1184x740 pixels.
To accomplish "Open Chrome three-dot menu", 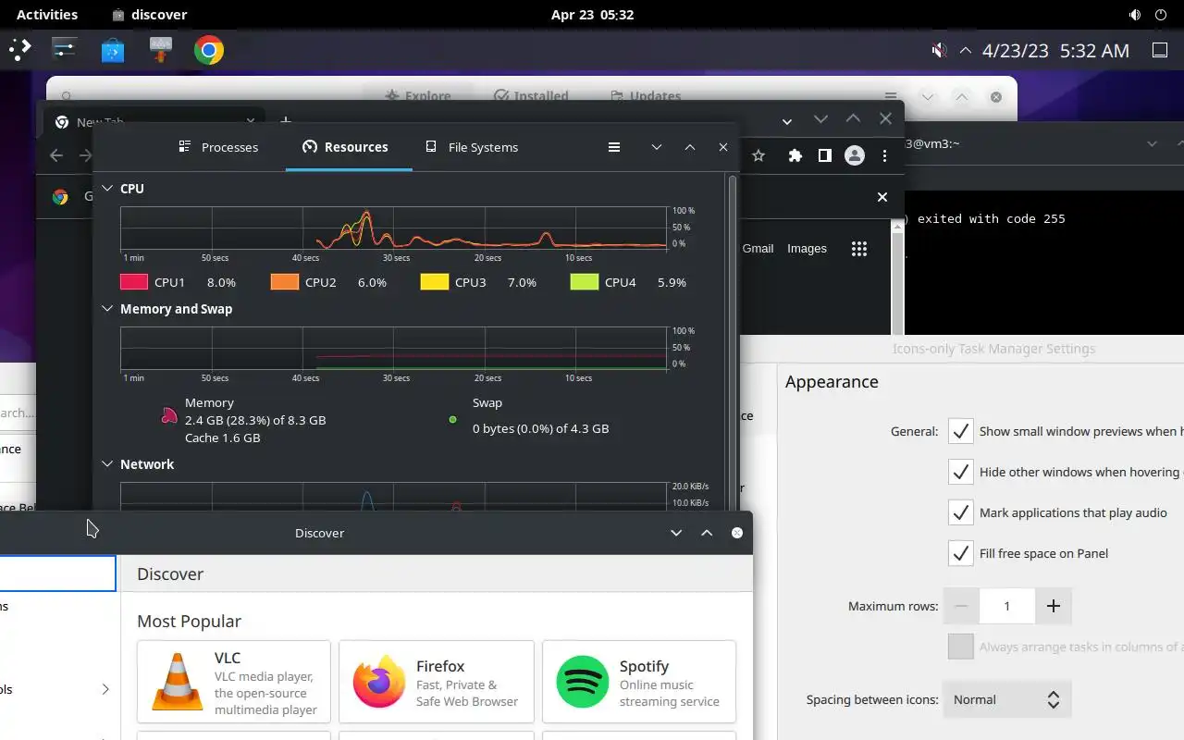I will (x=885, y=155).
